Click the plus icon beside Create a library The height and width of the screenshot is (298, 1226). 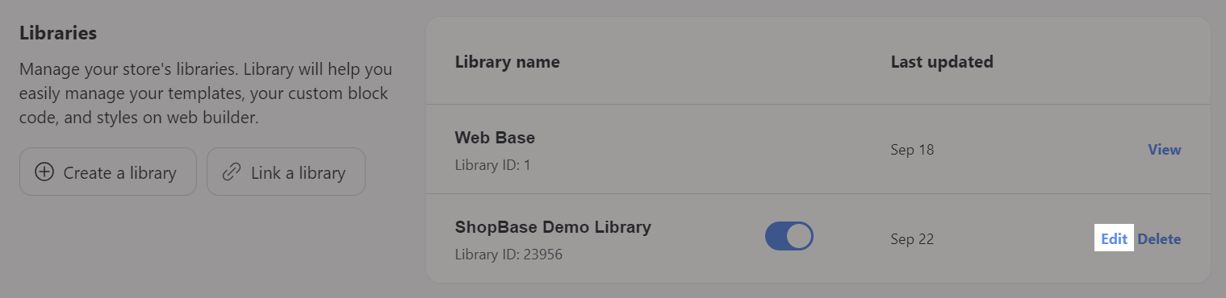pos(44,172)
